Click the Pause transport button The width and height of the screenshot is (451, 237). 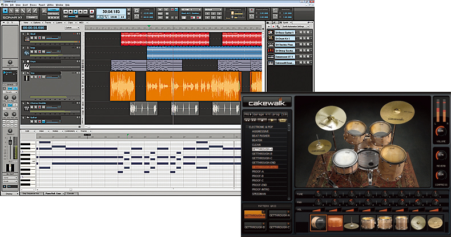[x=80, y=12]
